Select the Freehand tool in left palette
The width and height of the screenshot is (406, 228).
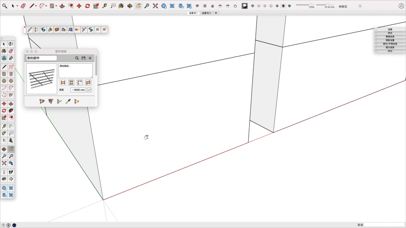11,67
